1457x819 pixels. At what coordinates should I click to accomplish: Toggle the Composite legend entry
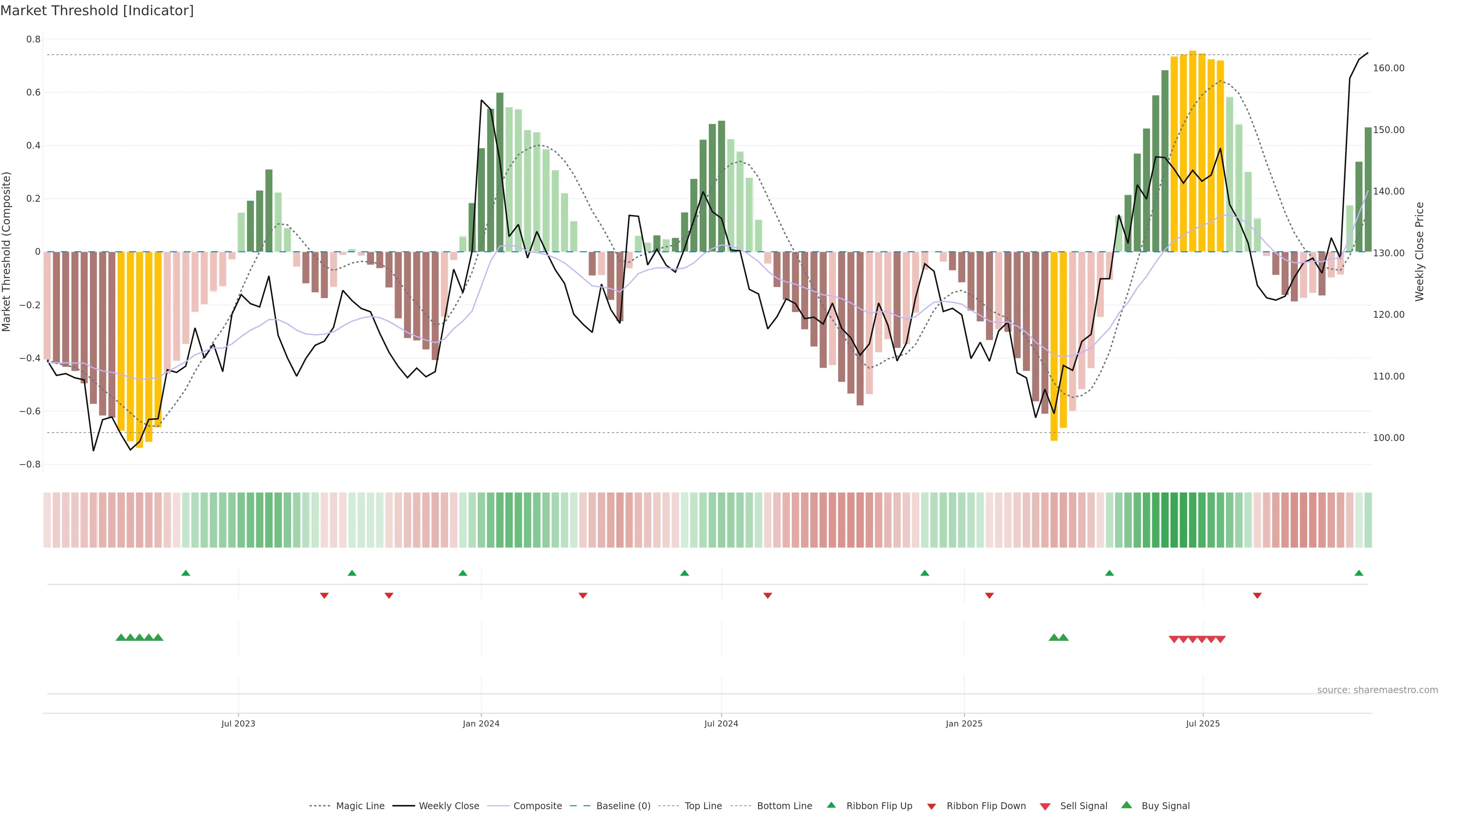(x=537, y=806)
